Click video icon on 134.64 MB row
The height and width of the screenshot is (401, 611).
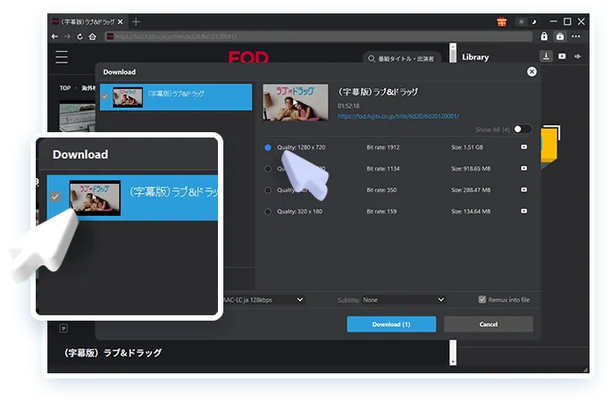(524, 211)
